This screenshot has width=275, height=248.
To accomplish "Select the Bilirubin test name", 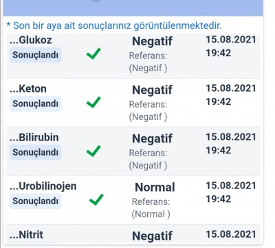I will point(34,138).
